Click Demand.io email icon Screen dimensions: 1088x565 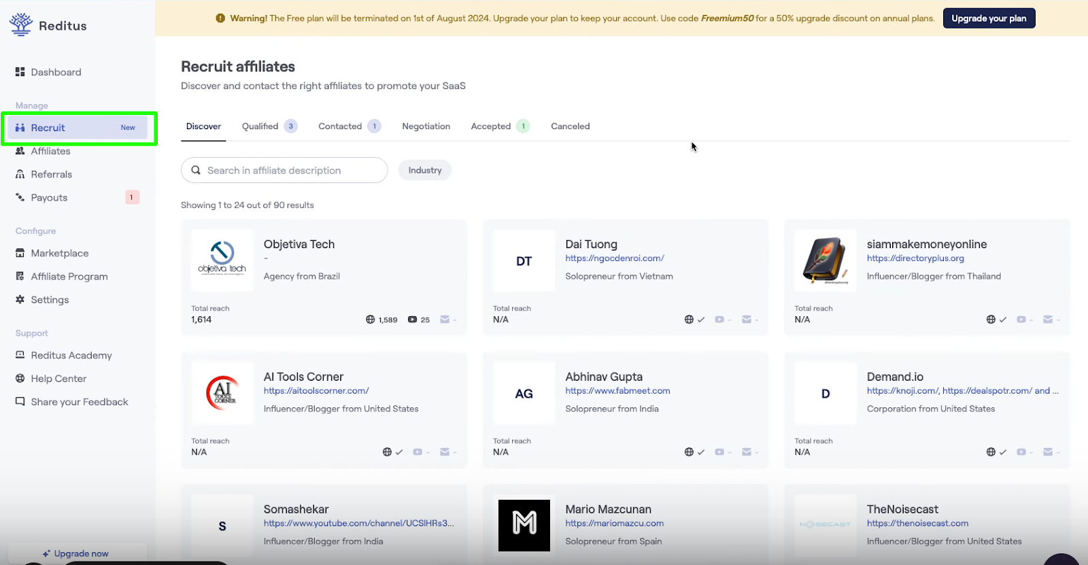[x=1048, y=452]
